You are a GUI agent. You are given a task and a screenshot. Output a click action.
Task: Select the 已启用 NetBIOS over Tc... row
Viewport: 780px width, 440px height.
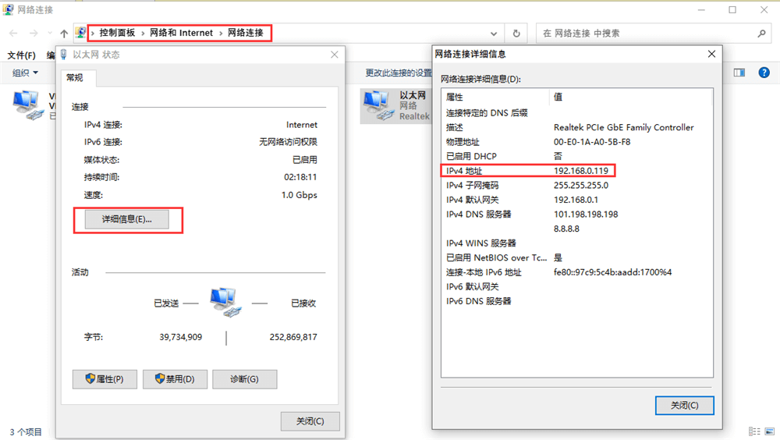577,257
